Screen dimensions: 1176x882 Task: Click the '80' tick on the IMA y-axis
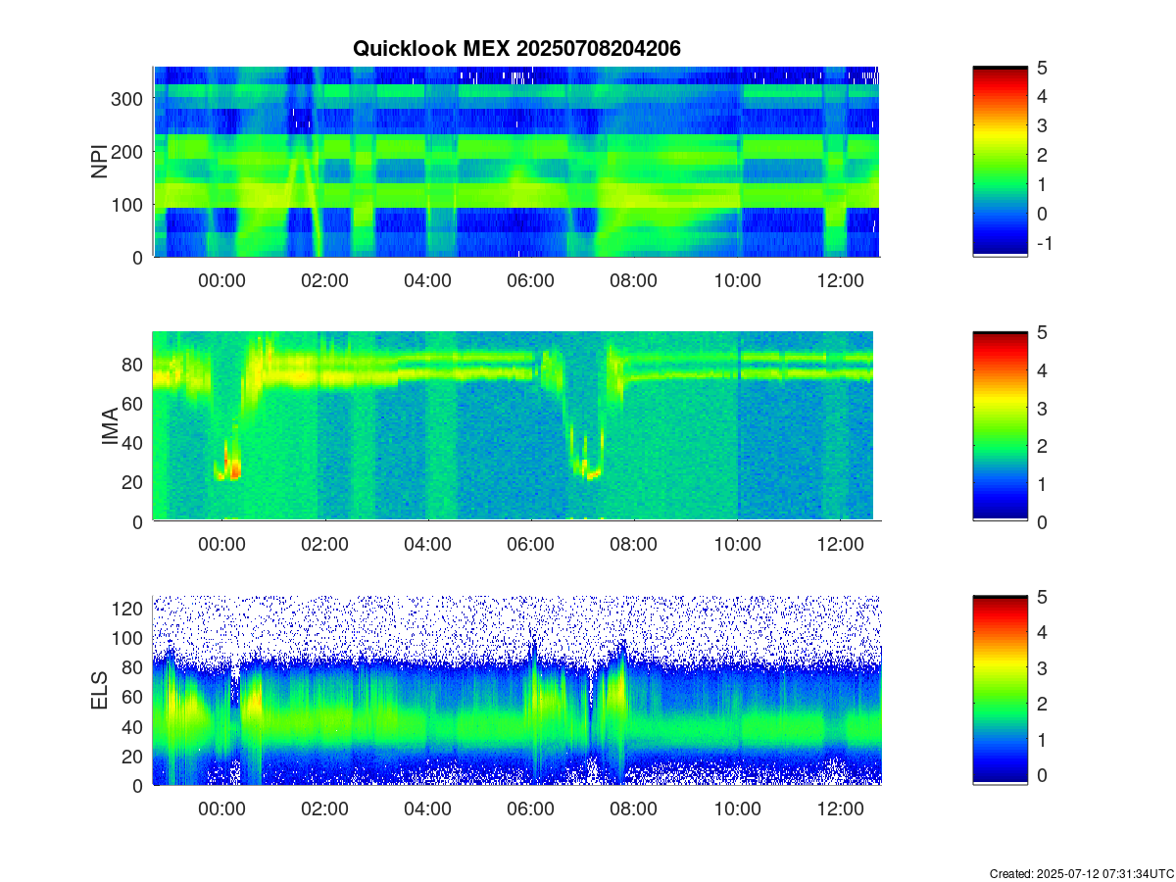coord(134,364)
